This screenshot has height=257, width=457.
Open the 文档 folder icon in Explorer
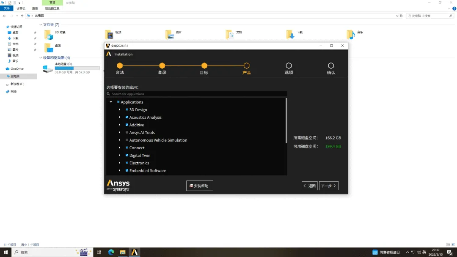(230, 35)
